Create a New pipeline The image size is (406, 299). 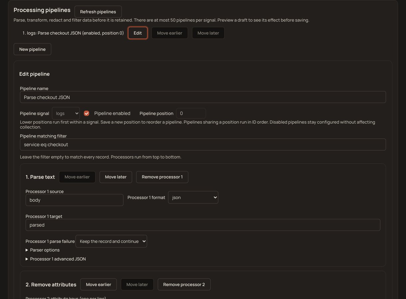(x=32, y=49)
